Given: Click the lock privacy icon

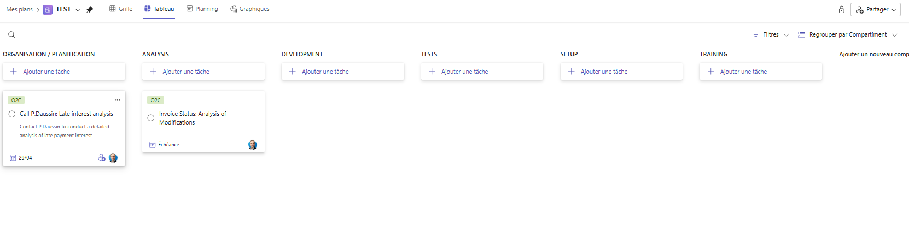Looking at the screenshot, I should pos(841,9).
